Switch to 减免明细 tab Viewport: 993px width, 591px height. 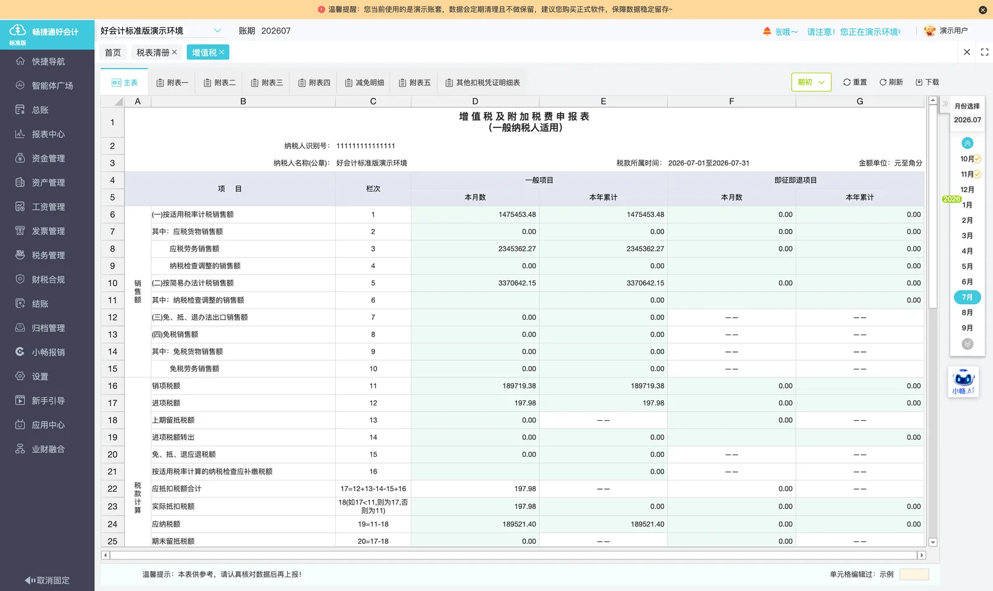(x=364, y=83)
